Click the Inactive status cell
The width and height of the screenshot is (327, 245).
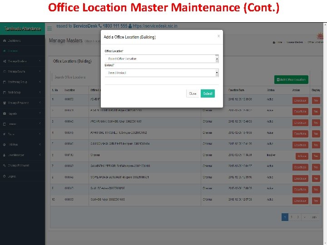pyautogui.click(x=271, y=155)
